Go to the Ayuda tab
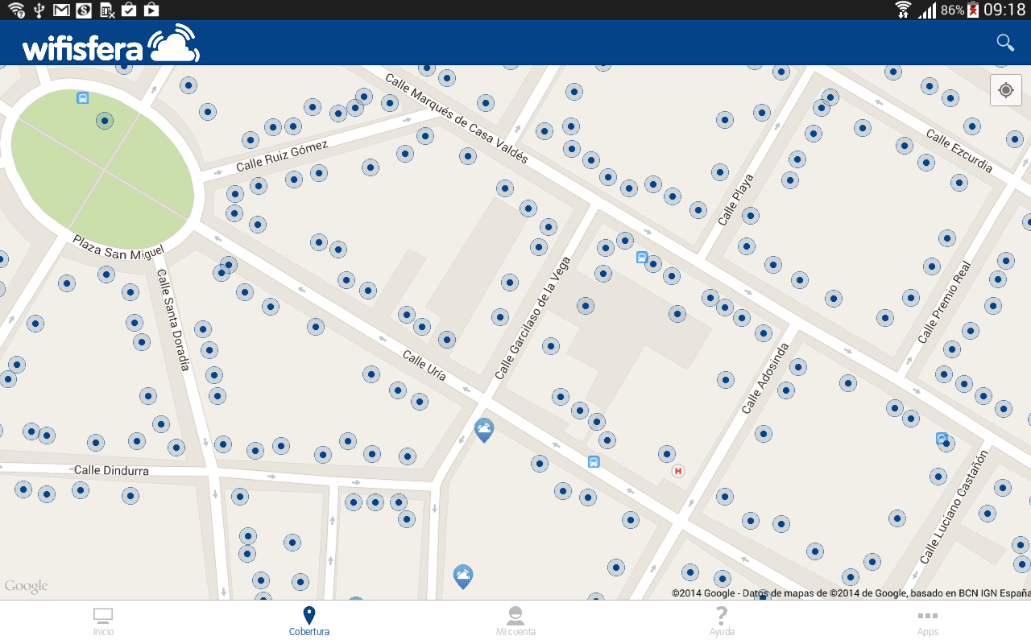 (722, 622)
